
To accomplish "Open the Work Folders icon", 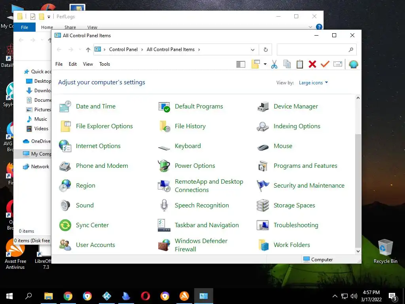I will 263,245.
